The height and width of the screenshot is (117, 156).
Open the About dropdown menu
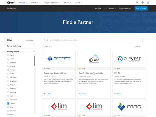[78, 3]
